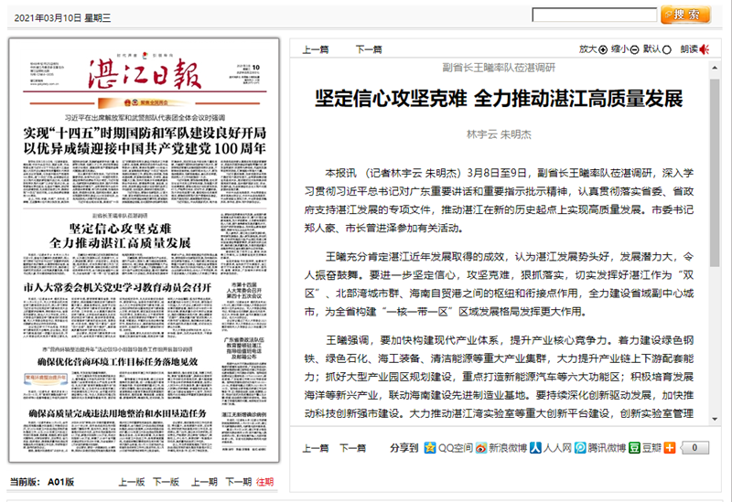Click the 缩小 text label
The image size is (732, 502).
coord(620,49)
